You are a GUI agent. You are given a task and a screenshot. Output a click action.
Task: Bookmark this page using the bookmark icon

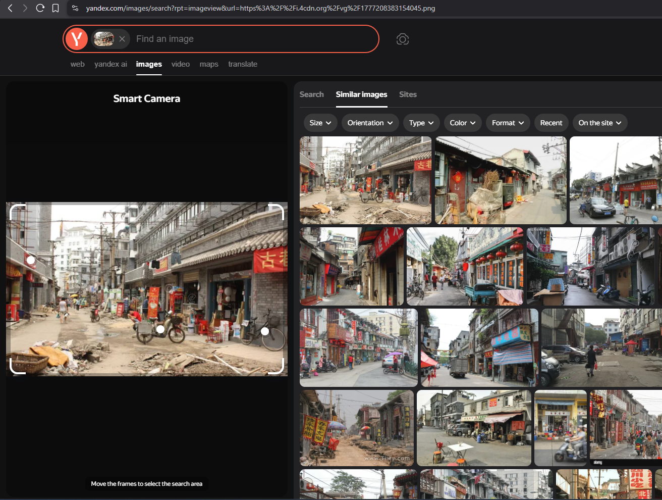click(56, 8)
